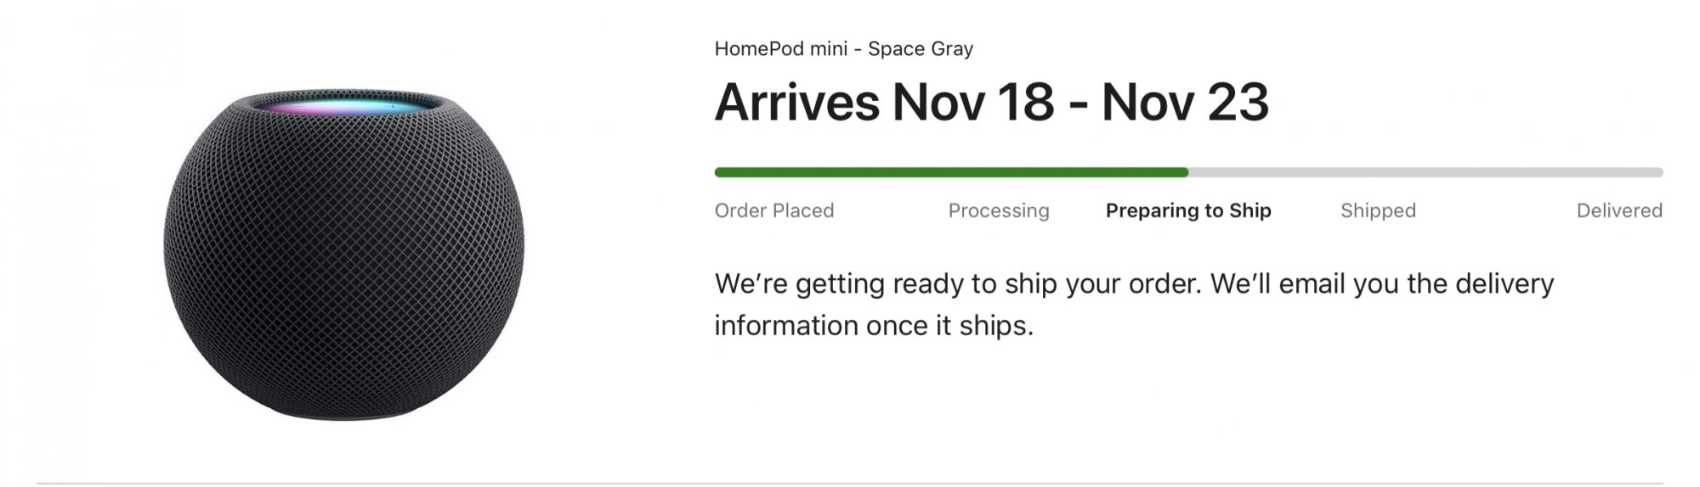Select the "Shipped" step label
The height and width of the screenshot is (487, 1700).
[x=1378, y=210]
